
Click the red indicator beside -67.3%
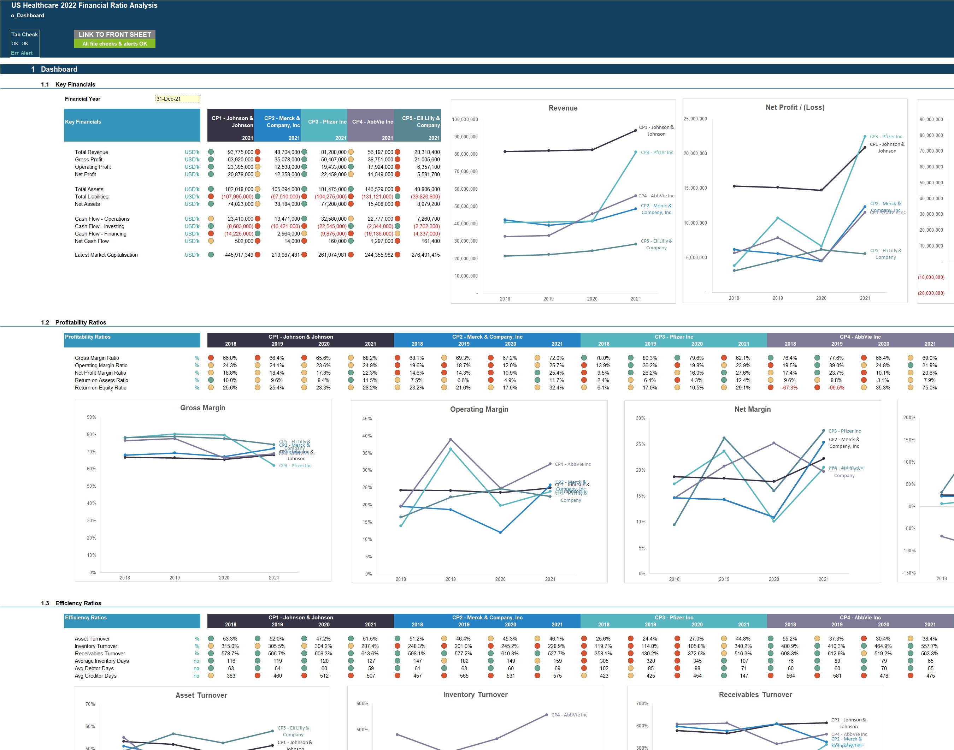click(x=770, y=387)
